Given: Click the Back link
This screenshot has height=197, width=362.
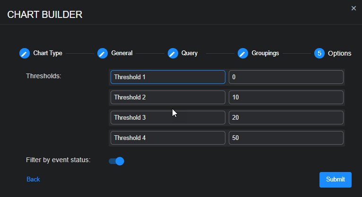Looking at the screenshot, I should click(x=33, y=179).
